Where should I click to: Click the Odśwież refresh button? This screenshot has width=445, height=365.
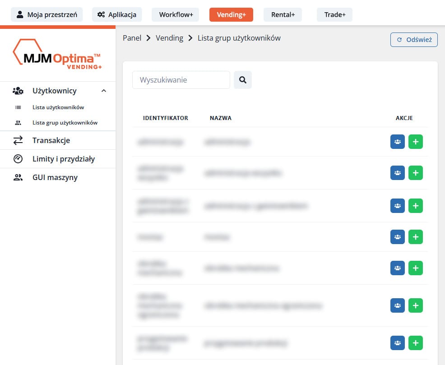pyautogui.click(x=414, y=40)
